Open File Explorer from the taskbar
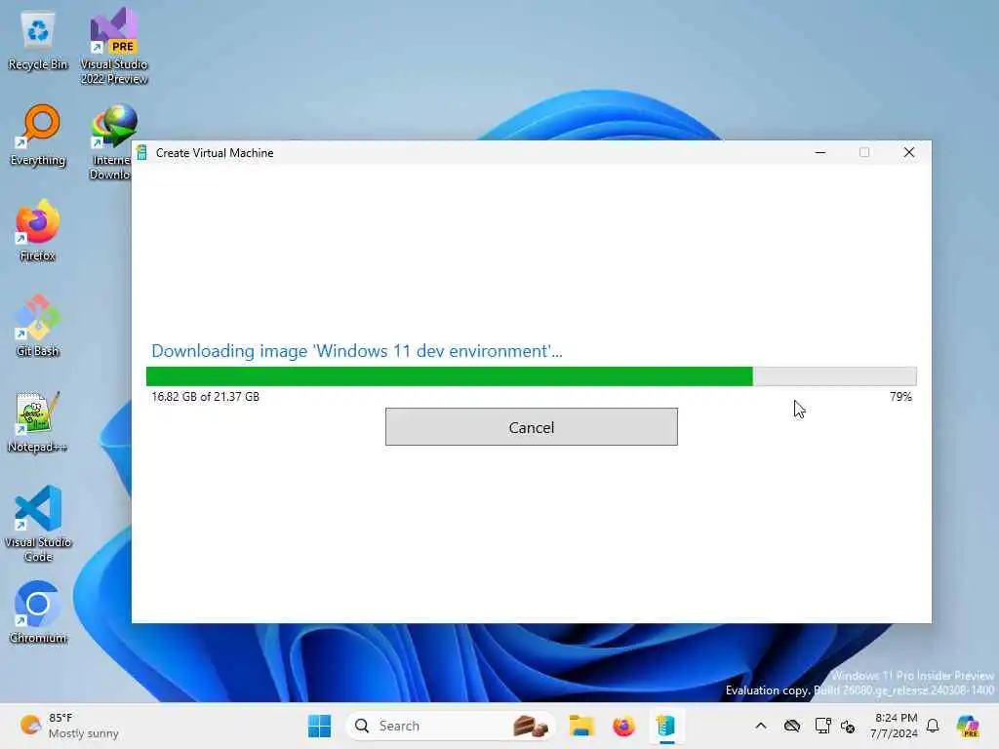999x749 pixels. (x=581, y=726)
